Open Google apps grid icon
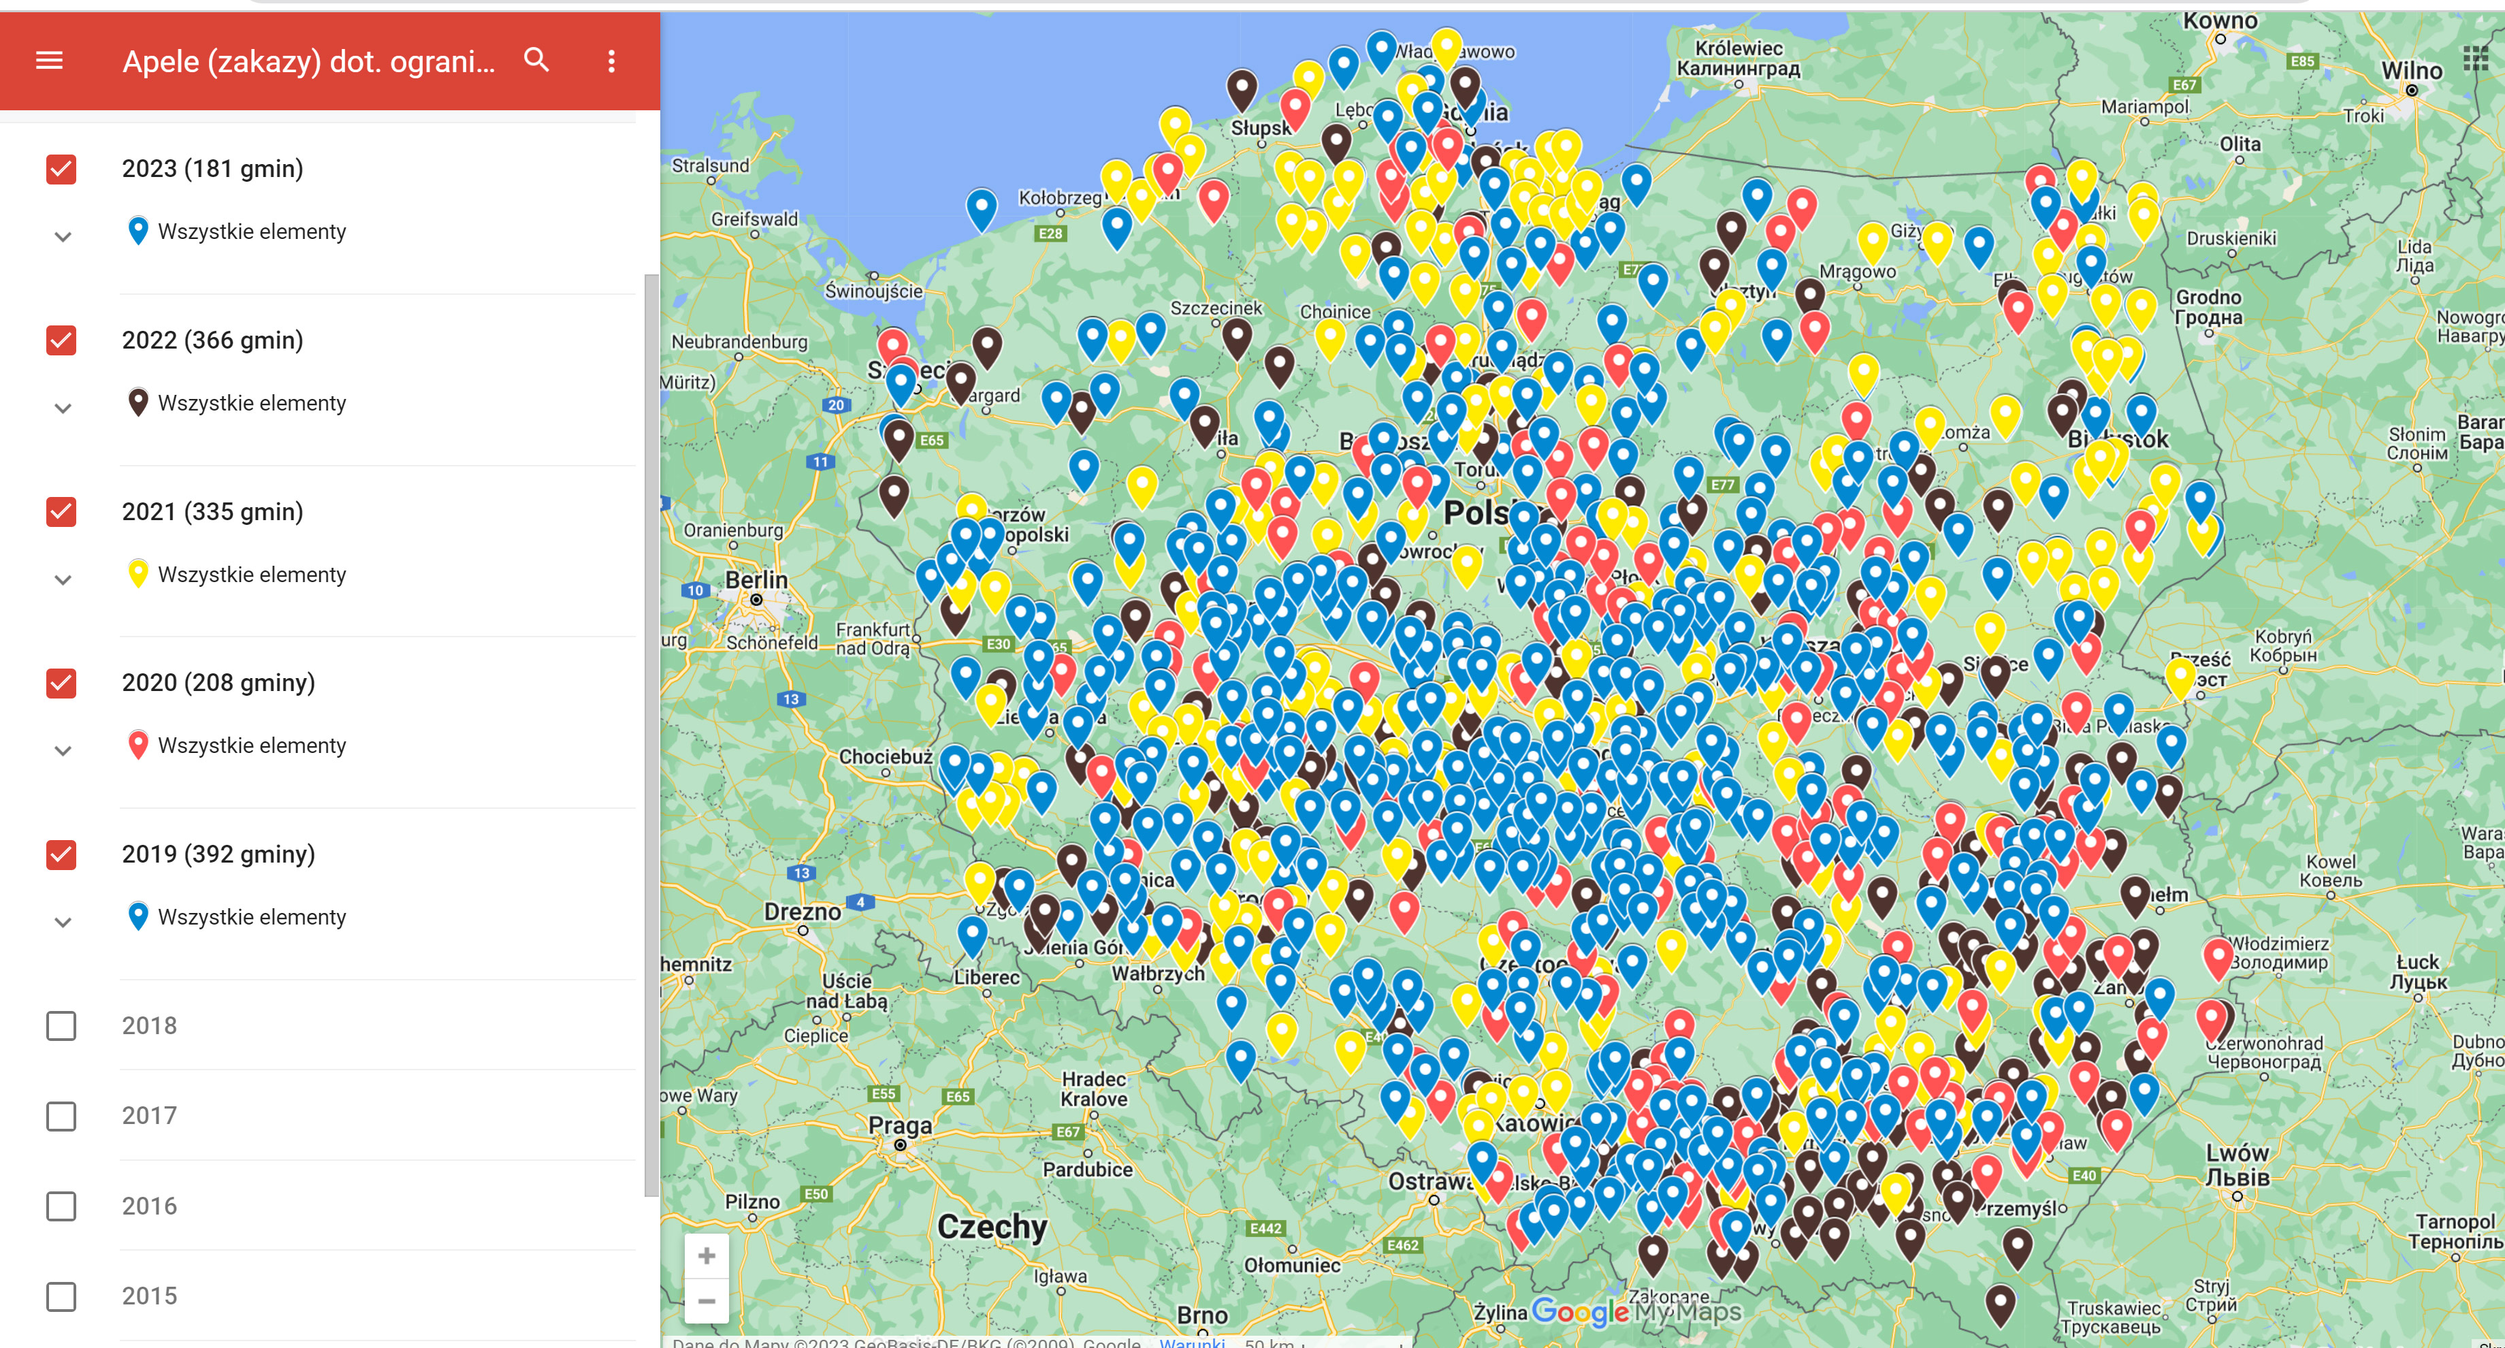 coord(2475,59)
